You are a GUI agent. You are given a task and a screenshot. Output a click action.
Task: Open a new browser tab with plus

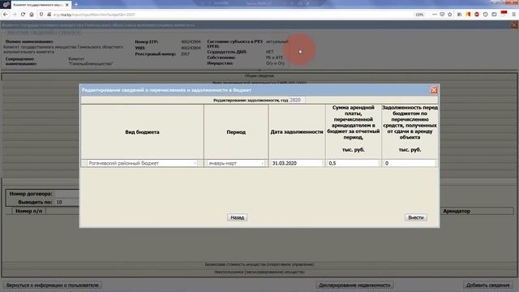(76, 5)
